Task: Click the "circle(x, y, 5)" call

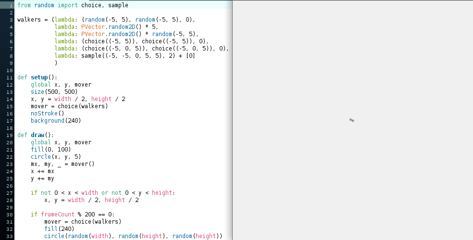Action: click(x=56, y=157)
